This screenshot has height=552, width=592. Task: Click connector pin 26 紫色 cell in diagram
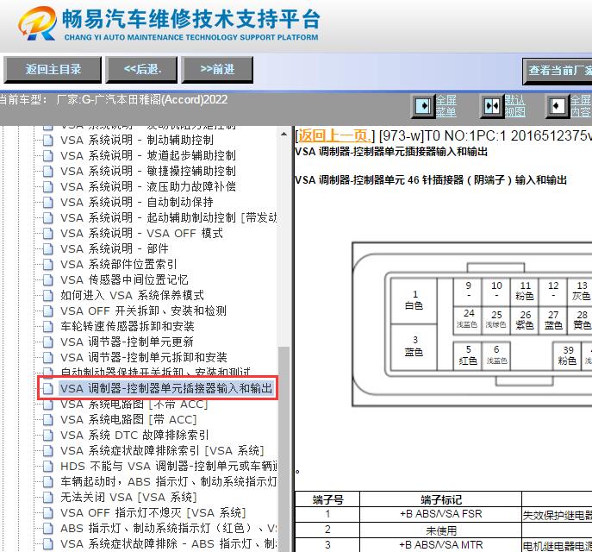525,320
